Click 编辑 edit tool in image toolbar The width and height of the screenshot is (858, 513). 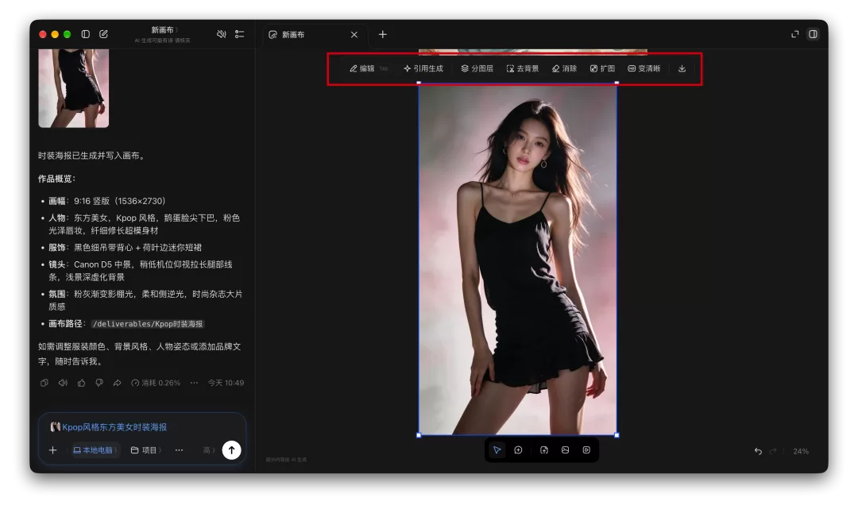(362, 68)
